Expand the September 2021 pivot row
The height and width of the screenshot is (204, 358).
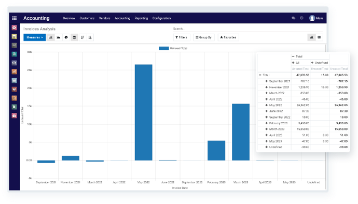pyautogui.click(x=266, y=81)
